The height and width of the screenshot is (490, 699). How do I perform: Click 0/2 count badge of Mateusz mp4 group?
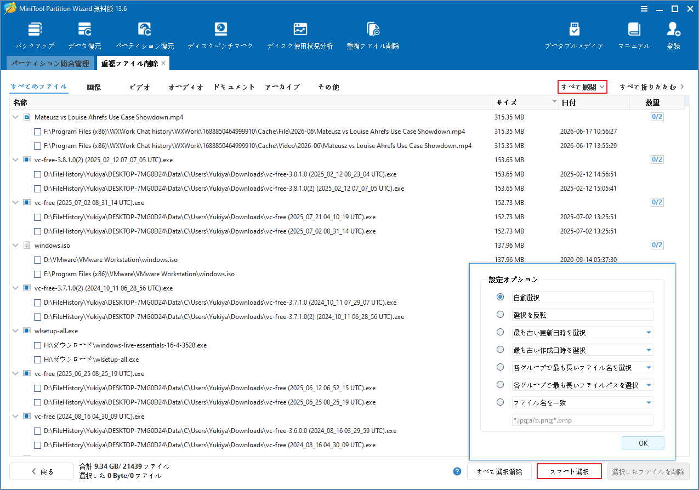pyautogui.click(x=657, y=117)
